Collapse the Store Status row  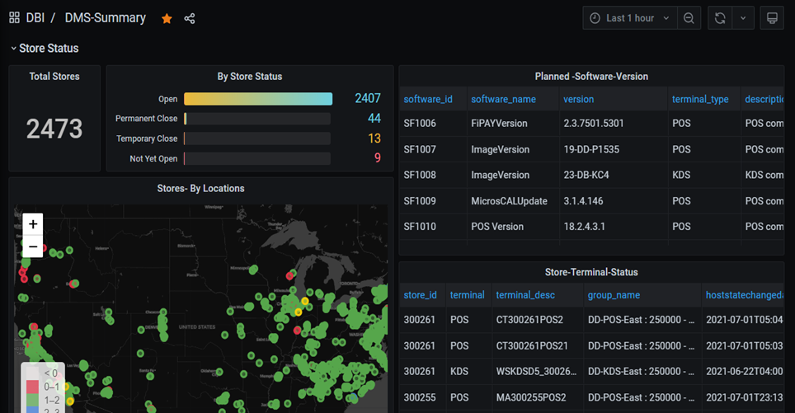[45, 49]
